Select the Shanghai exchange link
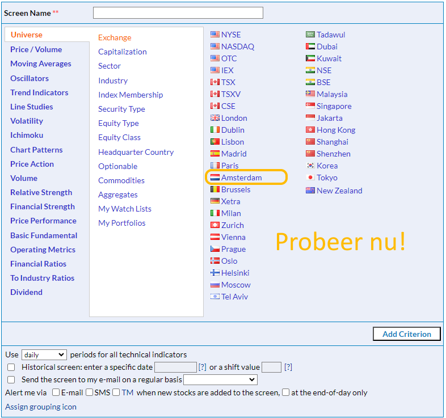446x418 pixels. click(x=332, y=142)
